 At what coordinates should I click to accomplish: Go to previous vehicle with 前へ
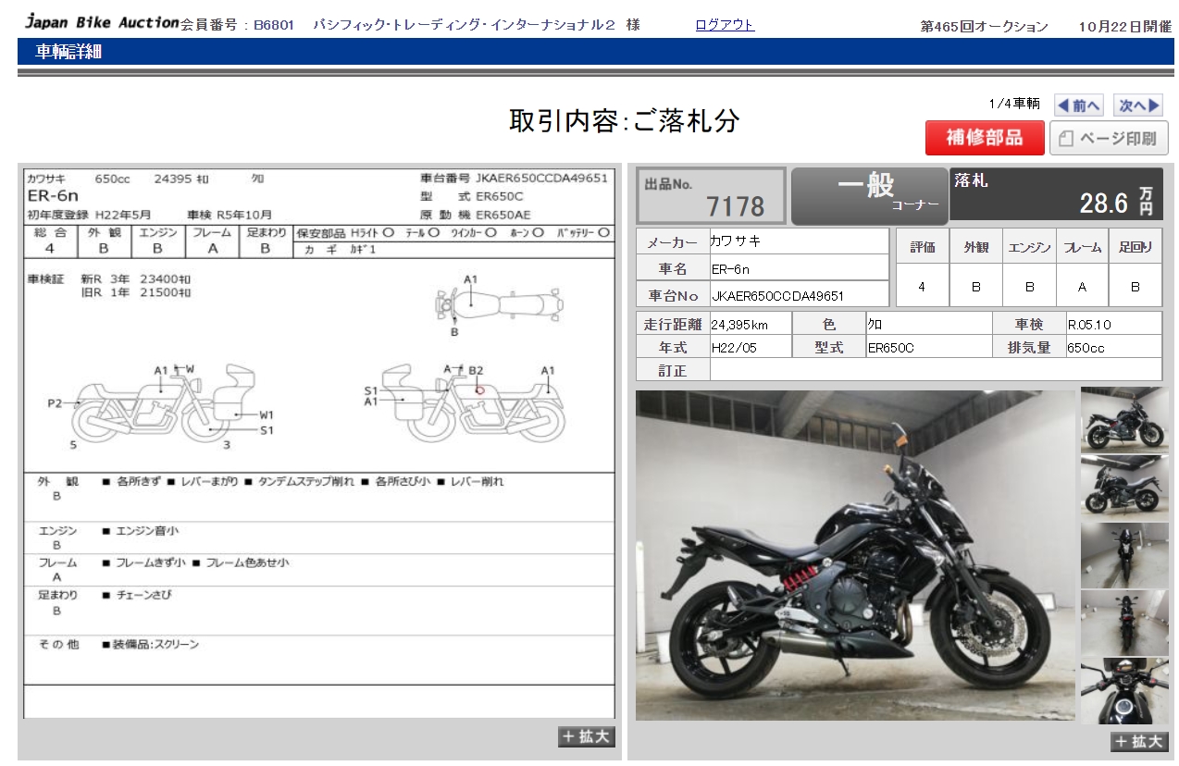[x=1079, y=105]
